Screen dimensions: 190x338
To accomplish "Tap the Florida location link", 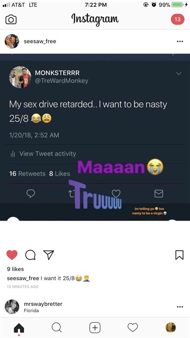I will pos(31,310).
